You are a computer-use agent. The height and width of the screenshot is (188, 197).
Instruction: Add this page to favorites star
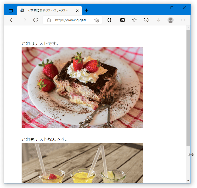coord(97,20)
